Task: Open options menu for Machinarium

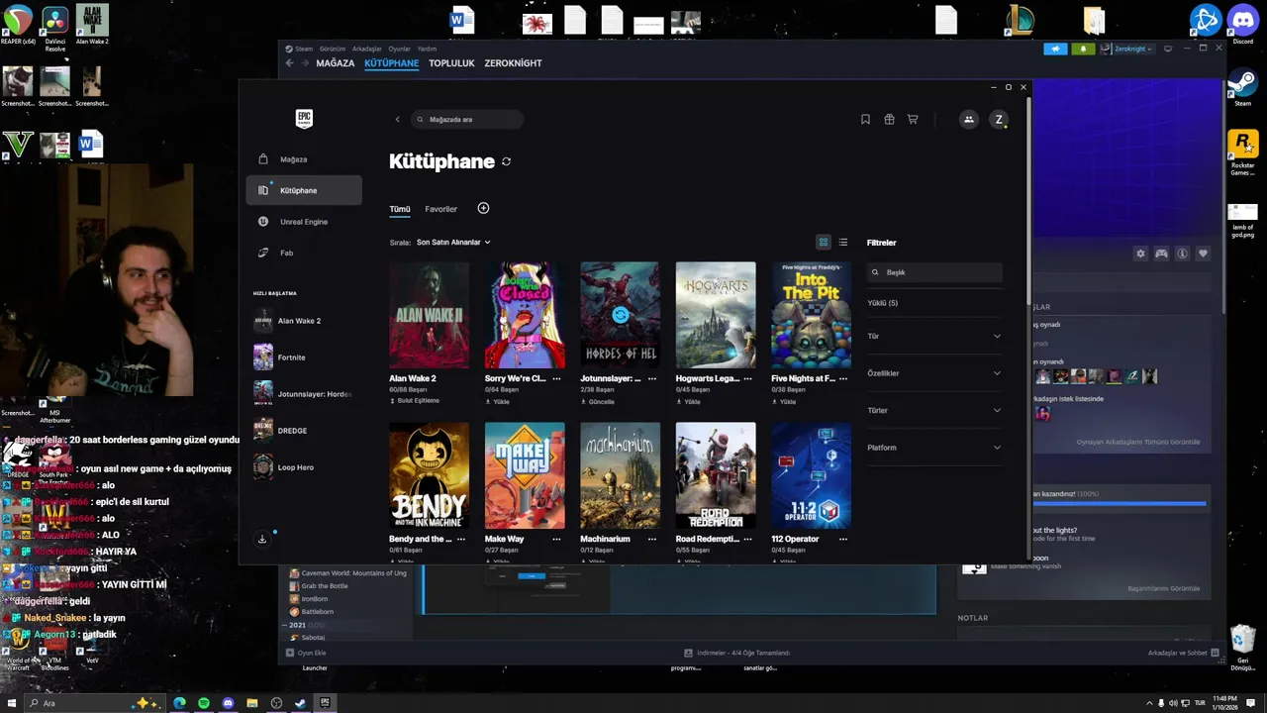Action: coord(651,540)
